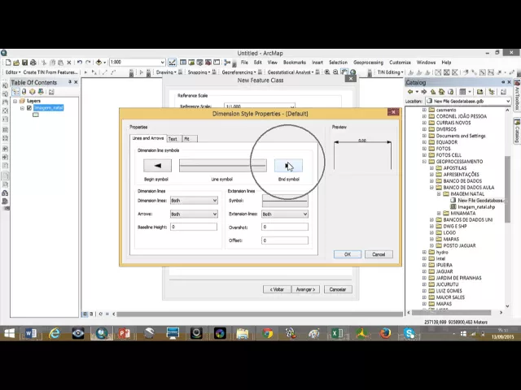
Task: Open the Dimension lines dropdown
Action: tap(194, 201)
